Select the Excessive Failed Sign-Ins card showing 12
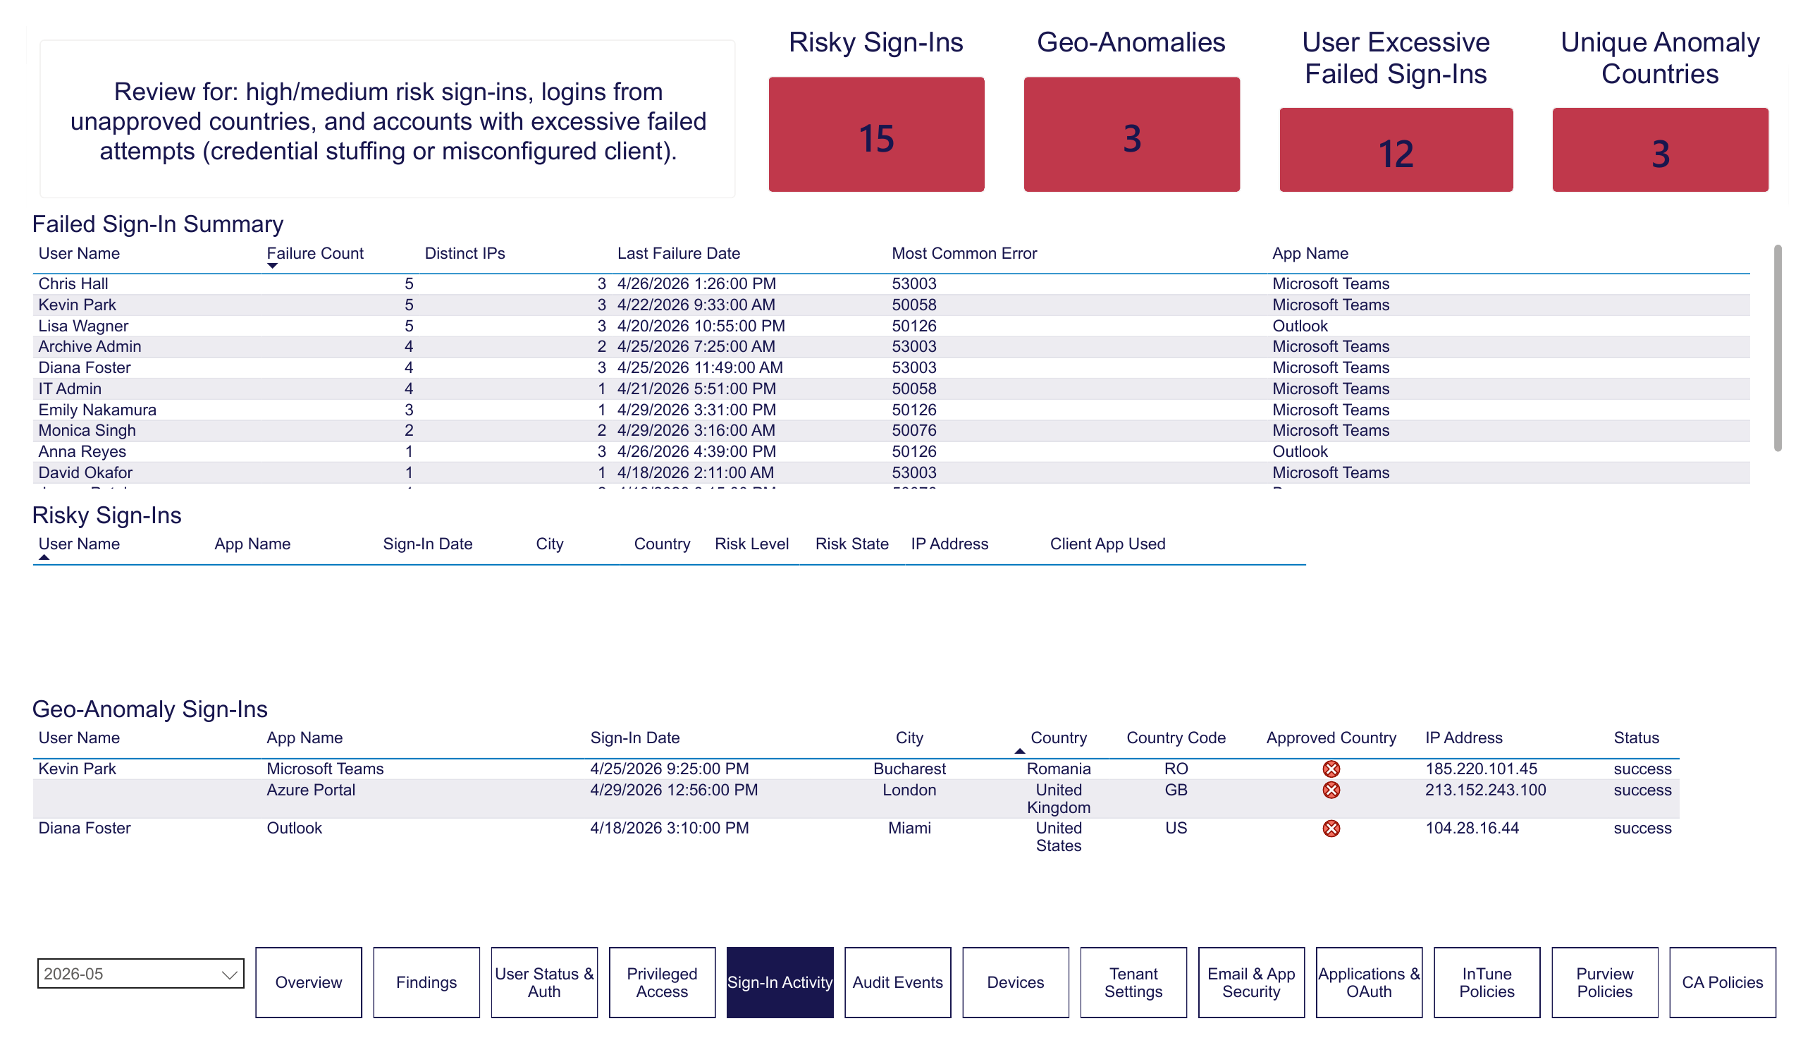This screenshot has height=1045, width=1815. [1396, 149]
